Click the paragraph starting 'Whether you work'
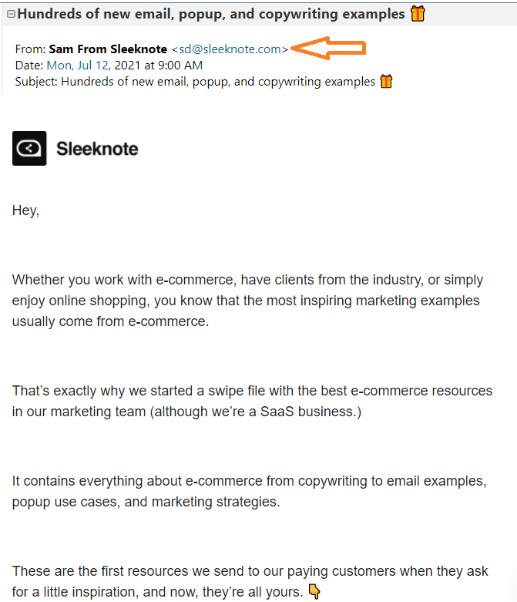Viewport: 517px width, 602px height. click(247, 301)
